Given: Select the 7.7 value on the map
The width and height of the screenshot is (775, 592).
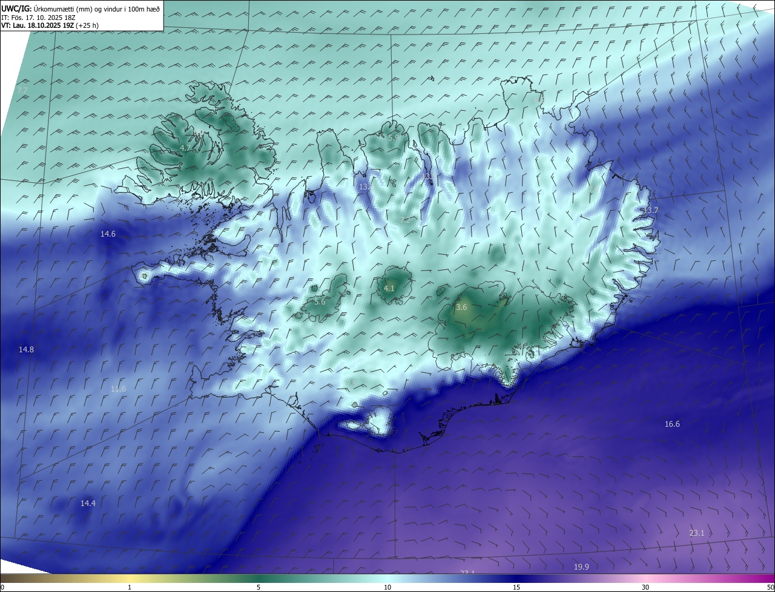Looking at the screenshot, I should click(x=22, y=90).
